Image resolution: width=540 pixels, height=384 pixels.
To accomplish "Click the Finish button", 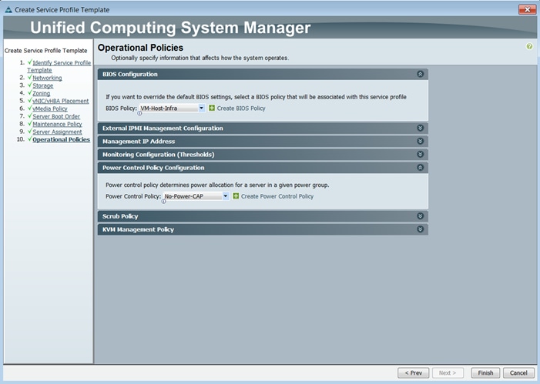I will (x=485, y=373).
